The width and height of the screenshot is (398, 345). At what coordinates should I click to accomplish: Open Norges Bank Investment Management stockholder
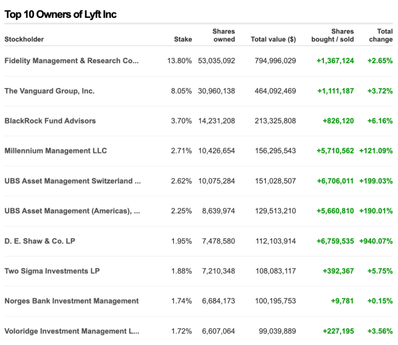72,301
